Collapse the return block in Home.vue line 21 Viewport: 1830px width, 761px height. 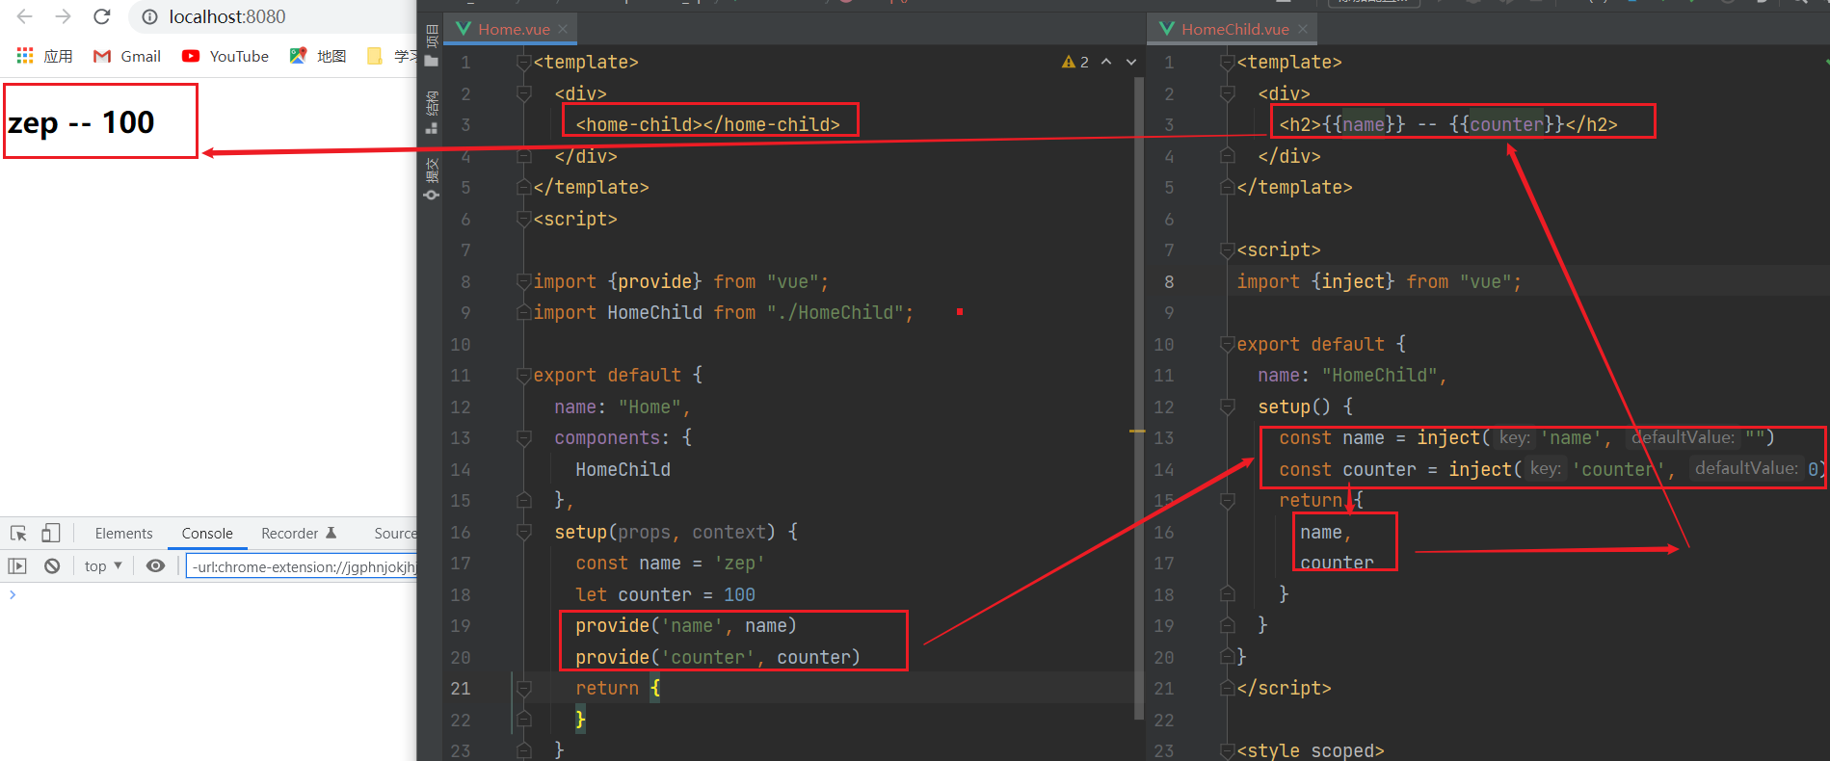click(x=524, y=689)
